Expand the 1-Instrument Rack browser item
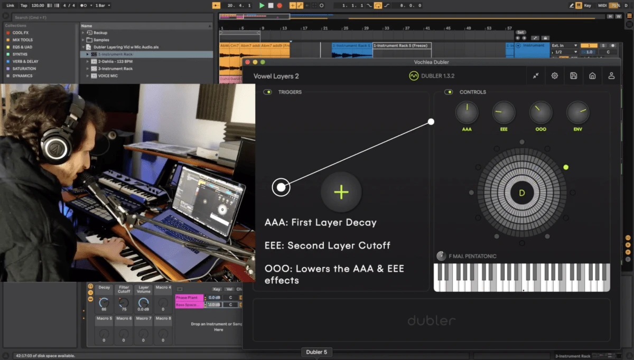The width and height of the screenshot is (634, 360). 87,54
